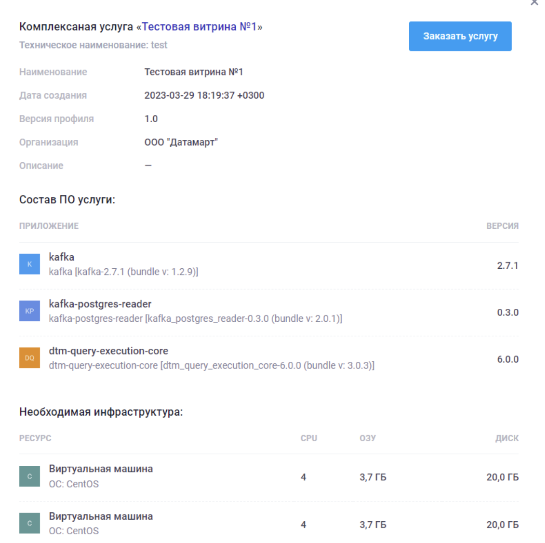The width and height of the screenshot is (545, 543).
Task: Select the kafka row in Состав ПО
Action: click(x=158, y=264)
